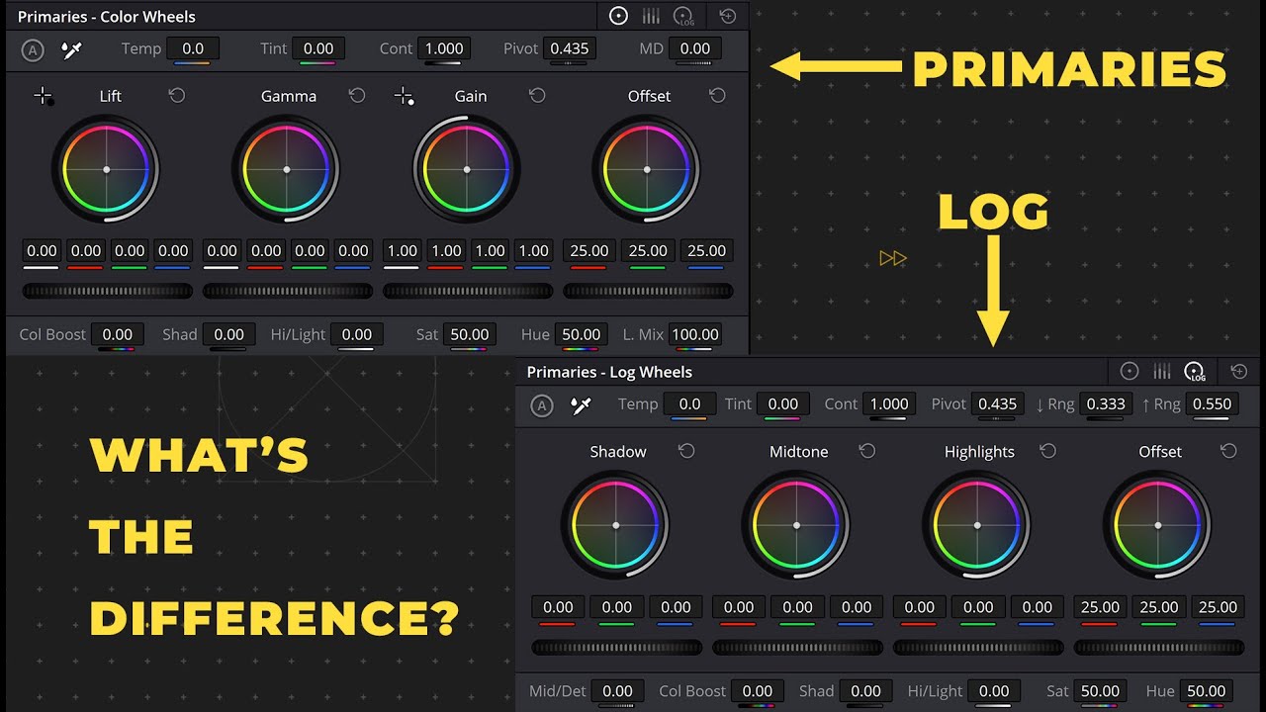Select Log mode icon in Log Wheels panel
This screenshot has height=712, width=1266.
click(1195, 372)
